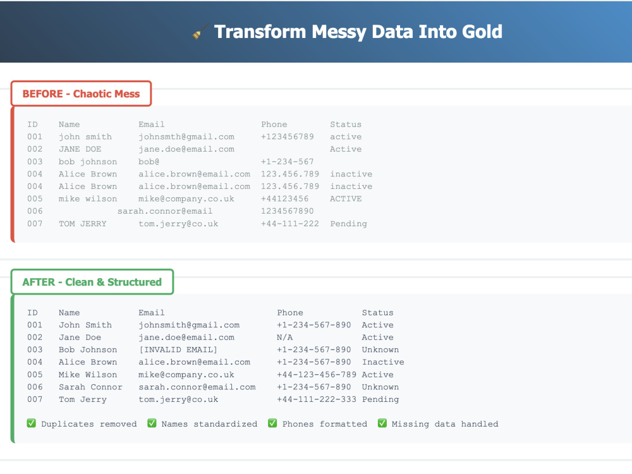Click the 'Email' header in the BEFORE table
The height and width of the screenshot is (474, 632).
[x=152, y=125]
